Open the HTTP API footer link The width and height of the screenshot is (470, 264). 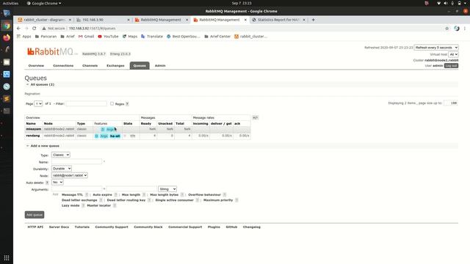pos(35,227)
